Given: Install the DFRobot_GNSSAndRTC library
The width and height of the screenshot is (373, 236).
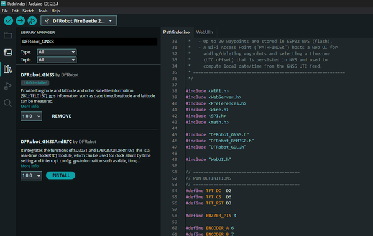Looking at the screenshot, I should pos(60,175).
